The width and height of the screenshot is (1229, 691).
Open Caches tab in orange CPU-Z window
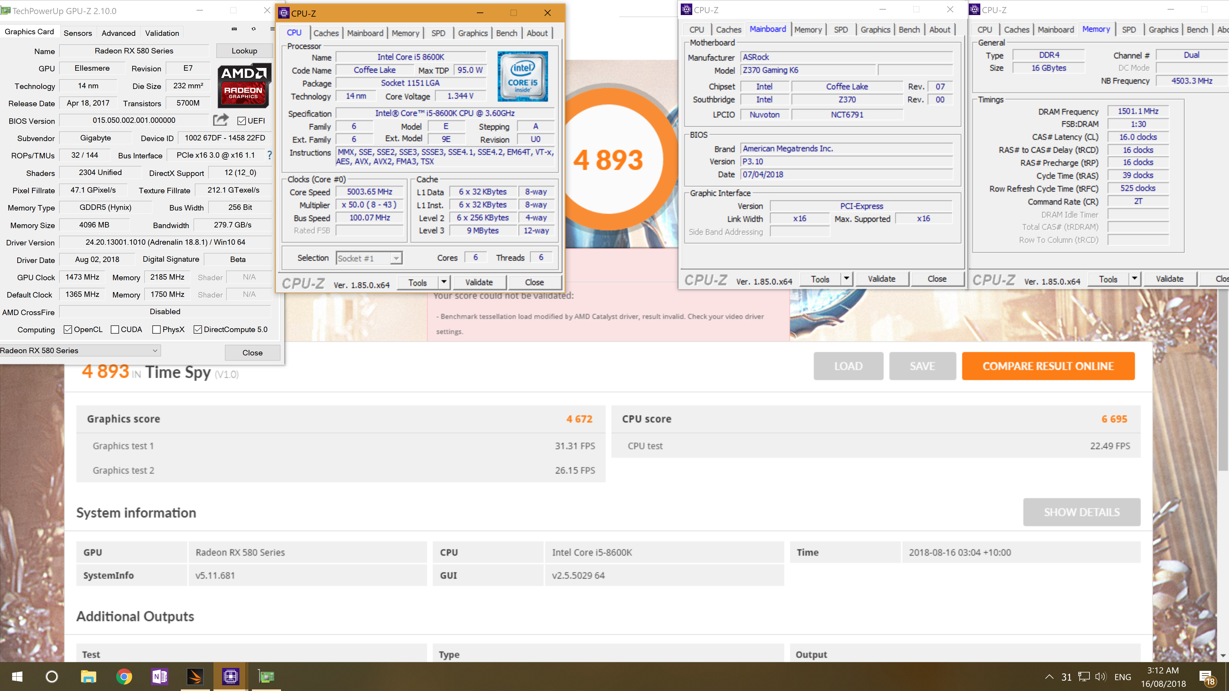[x=326, y=33]
